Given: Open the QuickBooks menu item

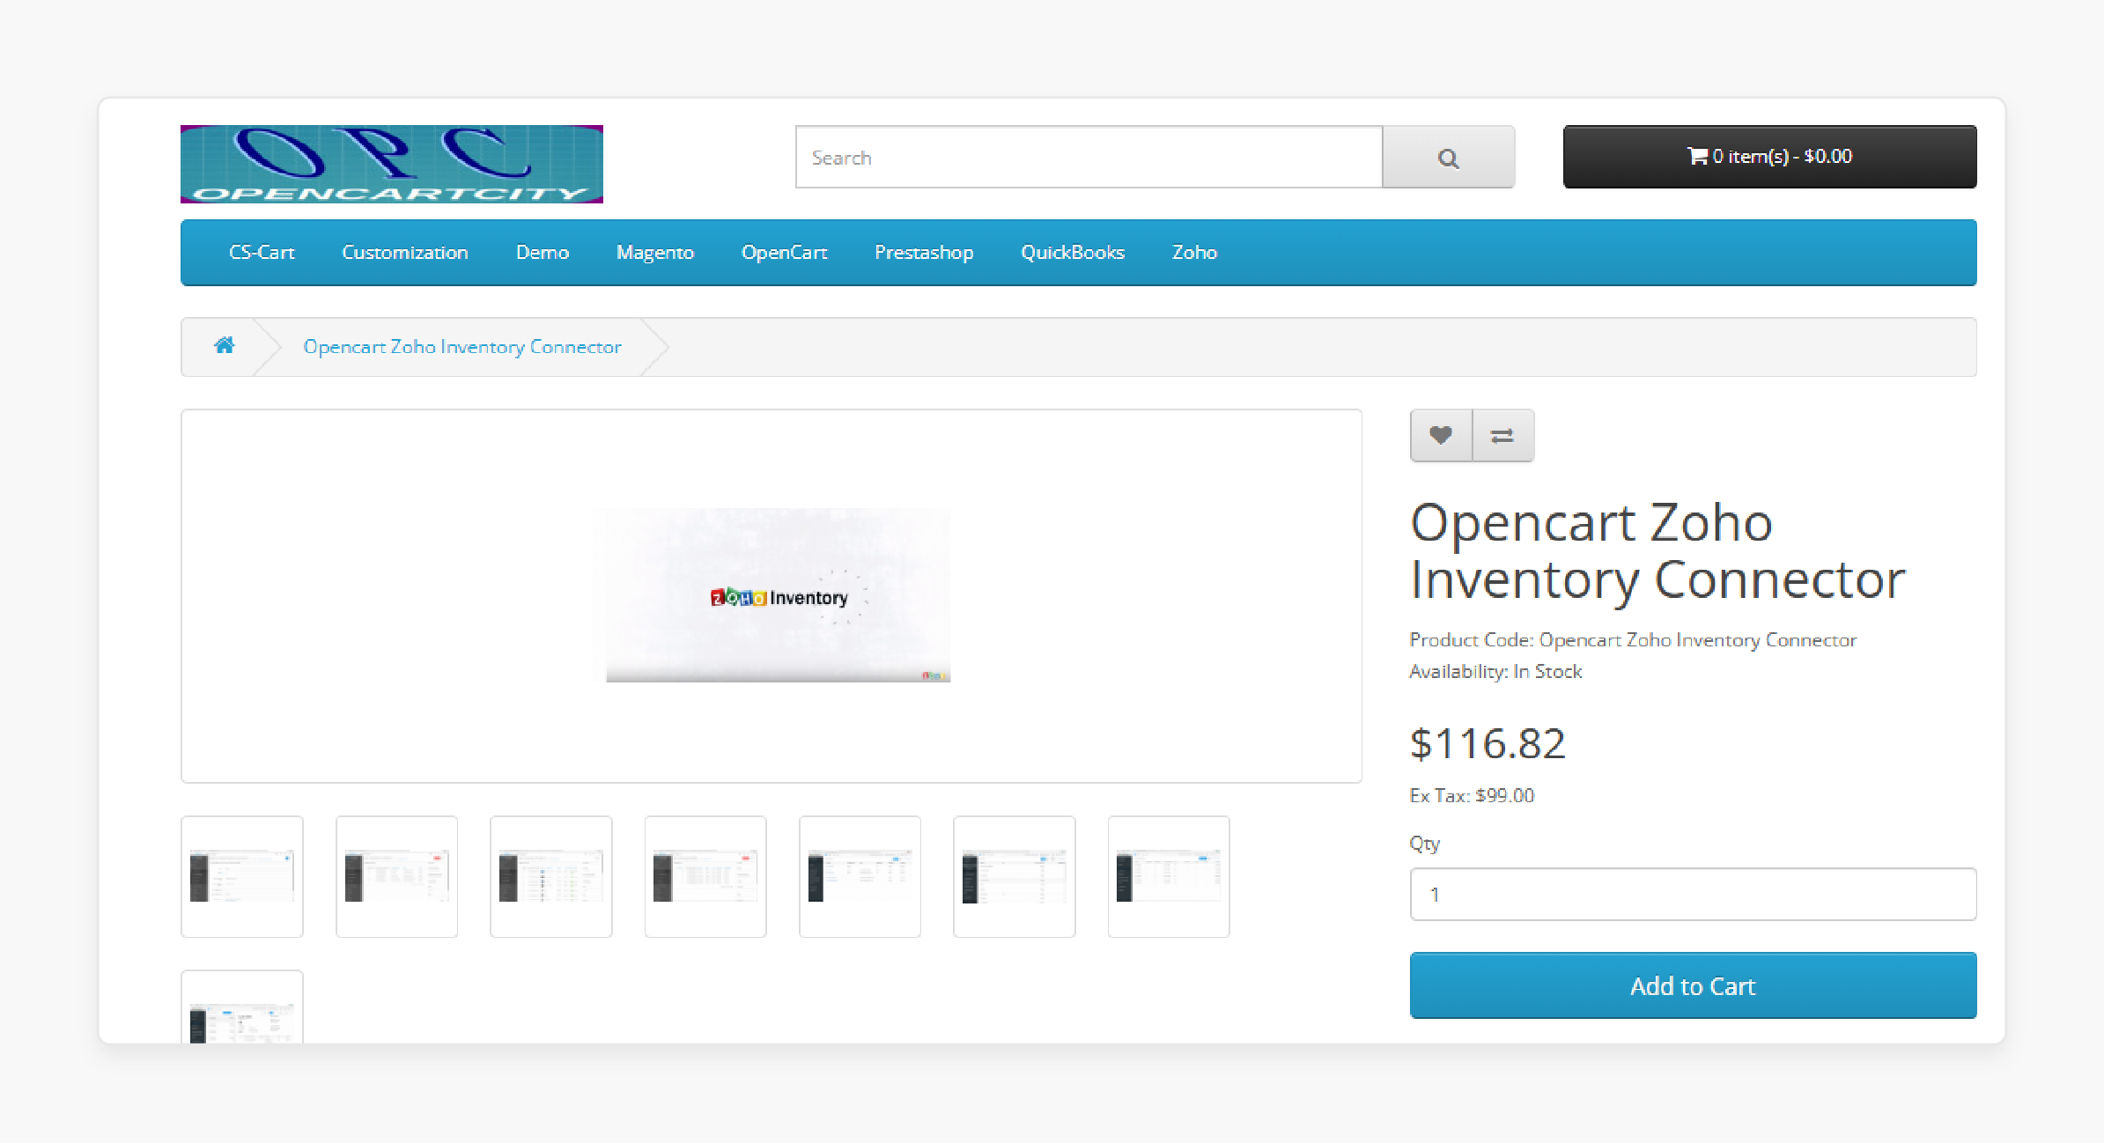Looking at the screenshot, I should [1073, 253].
